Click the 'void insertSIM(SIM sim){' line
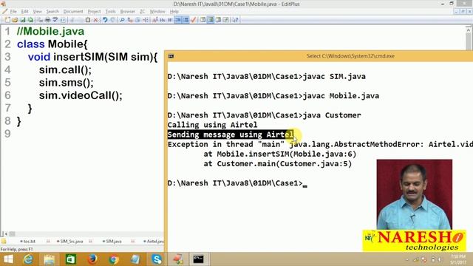This screenshot has height=266, width=473. tap(92, 57)
